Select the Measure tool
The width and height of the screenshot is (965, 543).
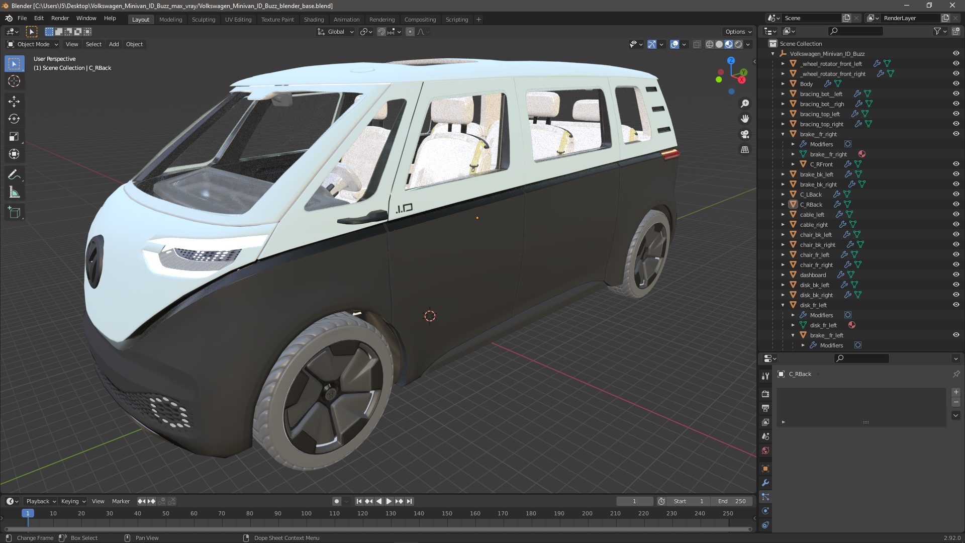click(x=14, y=192)
